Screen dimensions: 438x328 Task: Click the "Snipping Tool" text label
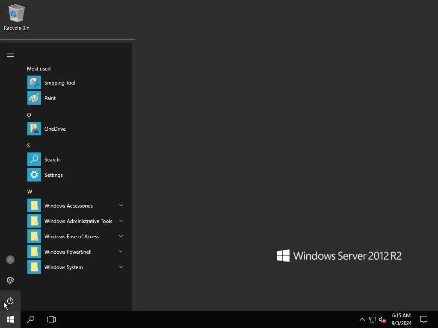click(x=60, y=83)
